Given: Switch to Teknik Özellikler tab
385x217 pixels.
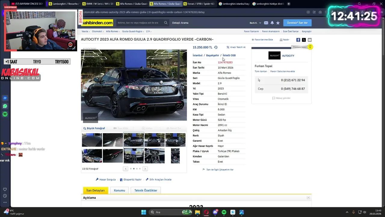Looking at the screenshot, I should pos(146,190).
